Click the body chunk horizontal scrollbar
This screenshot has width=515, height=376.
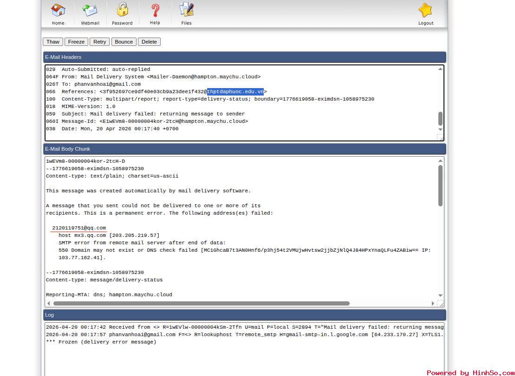(201, 304)
